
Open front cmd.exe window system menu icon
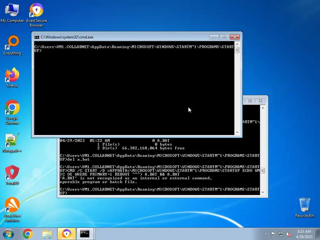point(37,37)
